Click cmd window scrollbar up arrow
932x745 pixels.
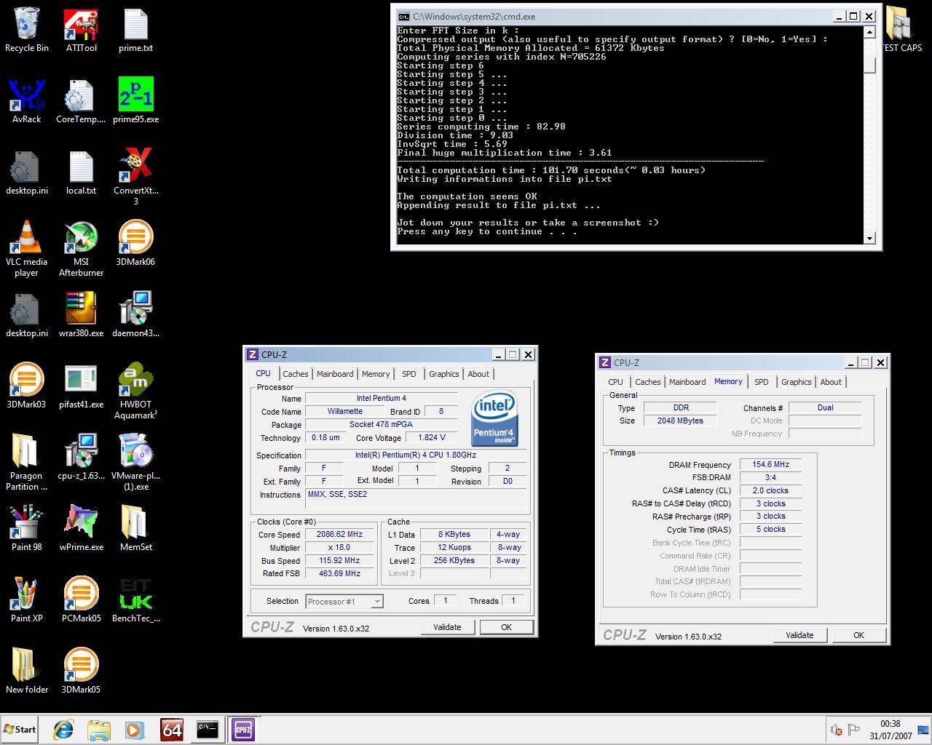(x=869, y=32)
